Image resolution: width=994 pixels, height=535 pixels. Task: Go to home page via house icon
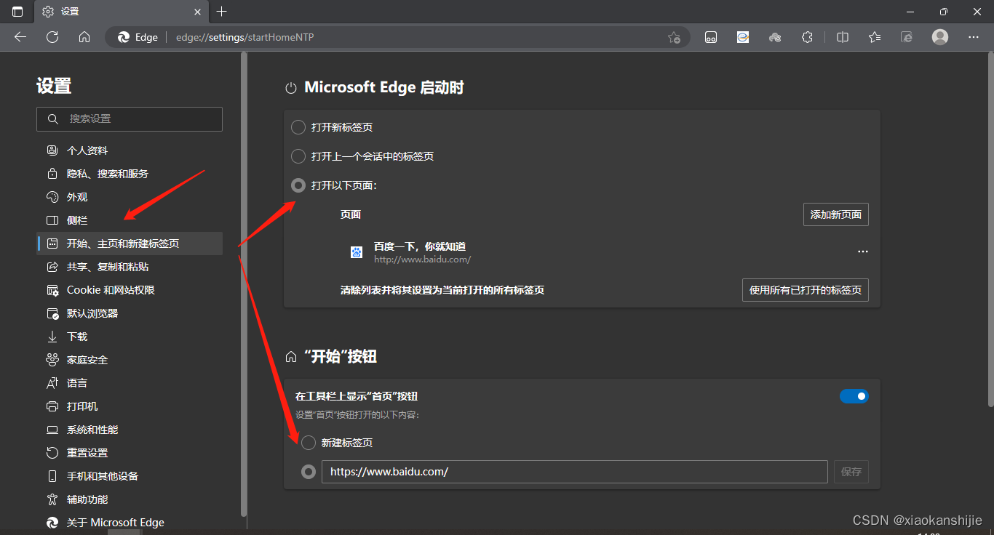click(84, 37)
